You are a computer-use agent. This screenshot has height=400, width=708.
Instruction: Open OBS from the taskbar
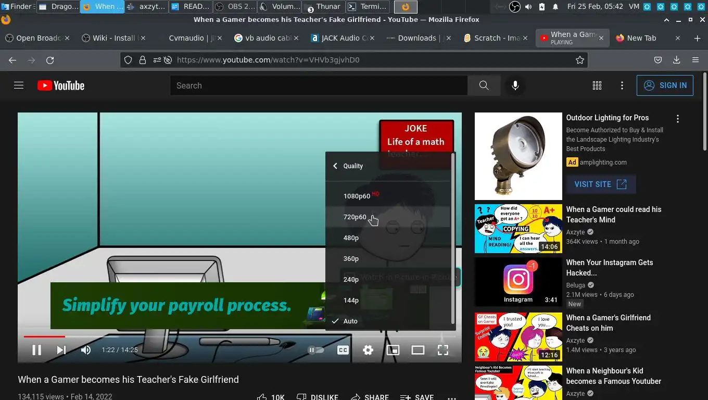(x=236, y=7)
